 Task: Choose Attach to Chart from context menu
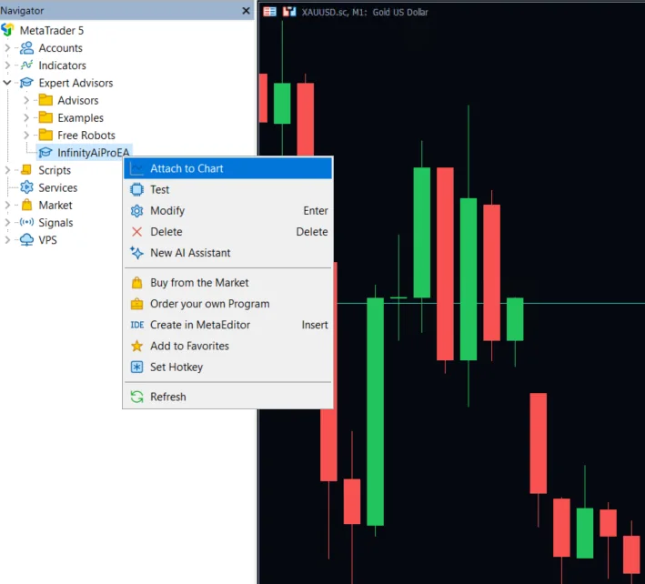[x=227, y=168]
